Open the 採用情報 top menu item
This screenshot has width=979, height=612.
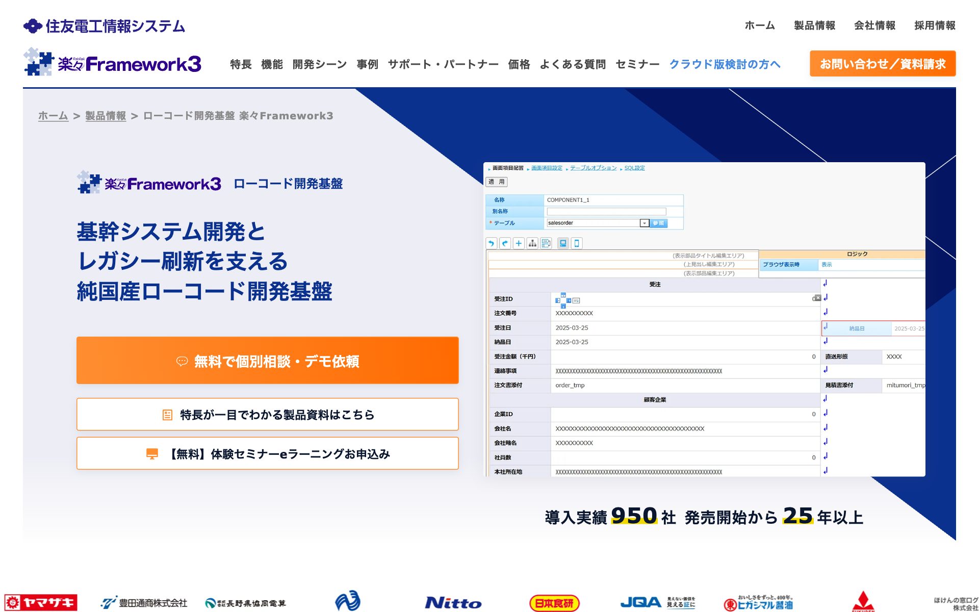pyautogui.click(x=935, y=25)
